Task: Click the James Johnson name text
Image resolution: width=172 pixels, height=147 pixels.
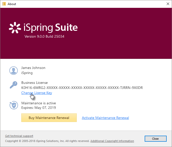Action: pyautogui.click(x=33, y=68)
